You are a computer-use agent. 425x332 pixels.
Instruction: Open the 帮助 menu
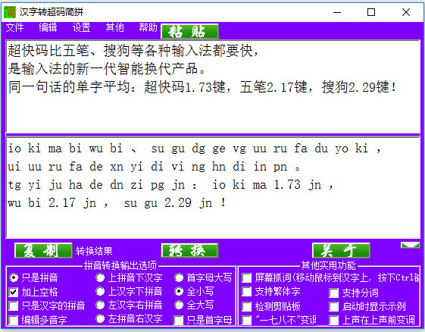coord(148,27)
